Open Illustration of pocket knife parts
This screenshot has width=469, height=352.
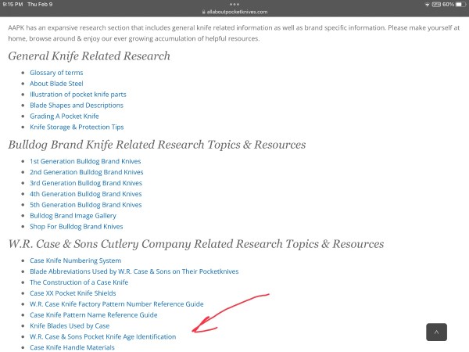[x=77, y=95]
